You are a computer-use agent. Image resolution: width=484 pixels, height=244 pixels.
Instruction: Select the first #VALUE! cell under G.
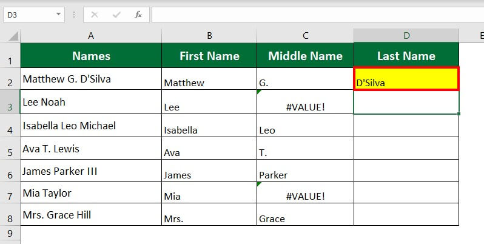click(305, 103)
